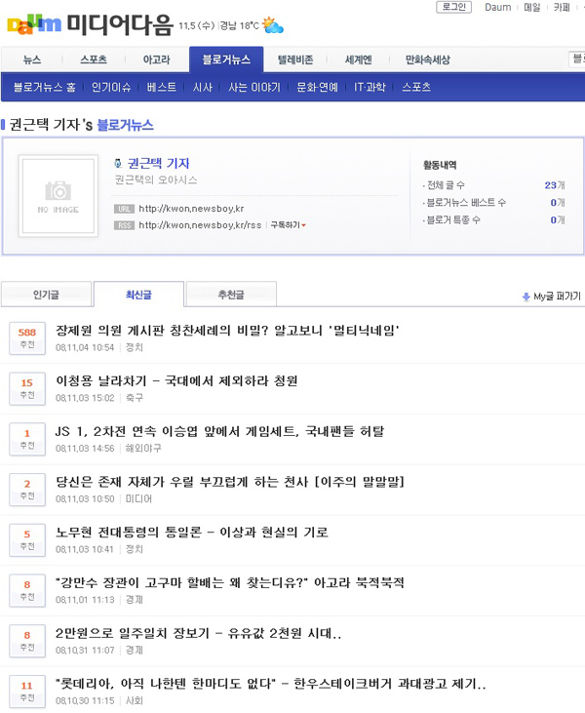585x713 pixels.
Task: Open the 문화·연예 submenu item
Action: (x=317, y=87)
